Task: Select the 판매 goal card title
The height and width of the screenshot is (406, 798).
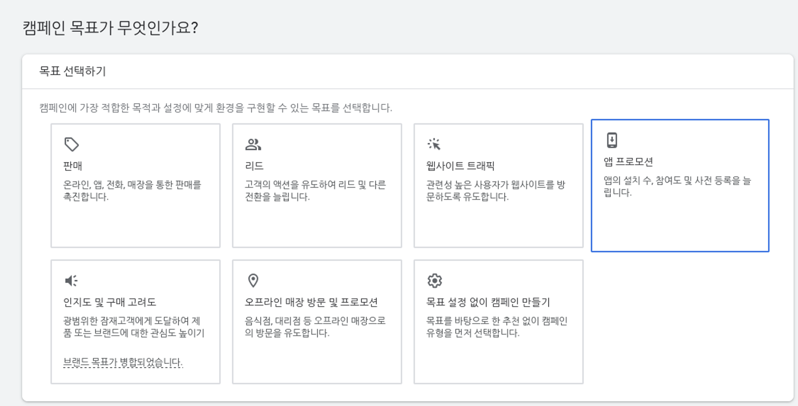Action: tap(73, 166)
